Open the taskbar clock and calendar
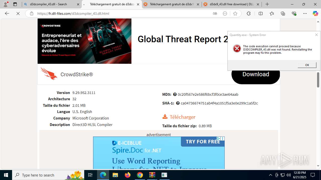 click(299, 175)
